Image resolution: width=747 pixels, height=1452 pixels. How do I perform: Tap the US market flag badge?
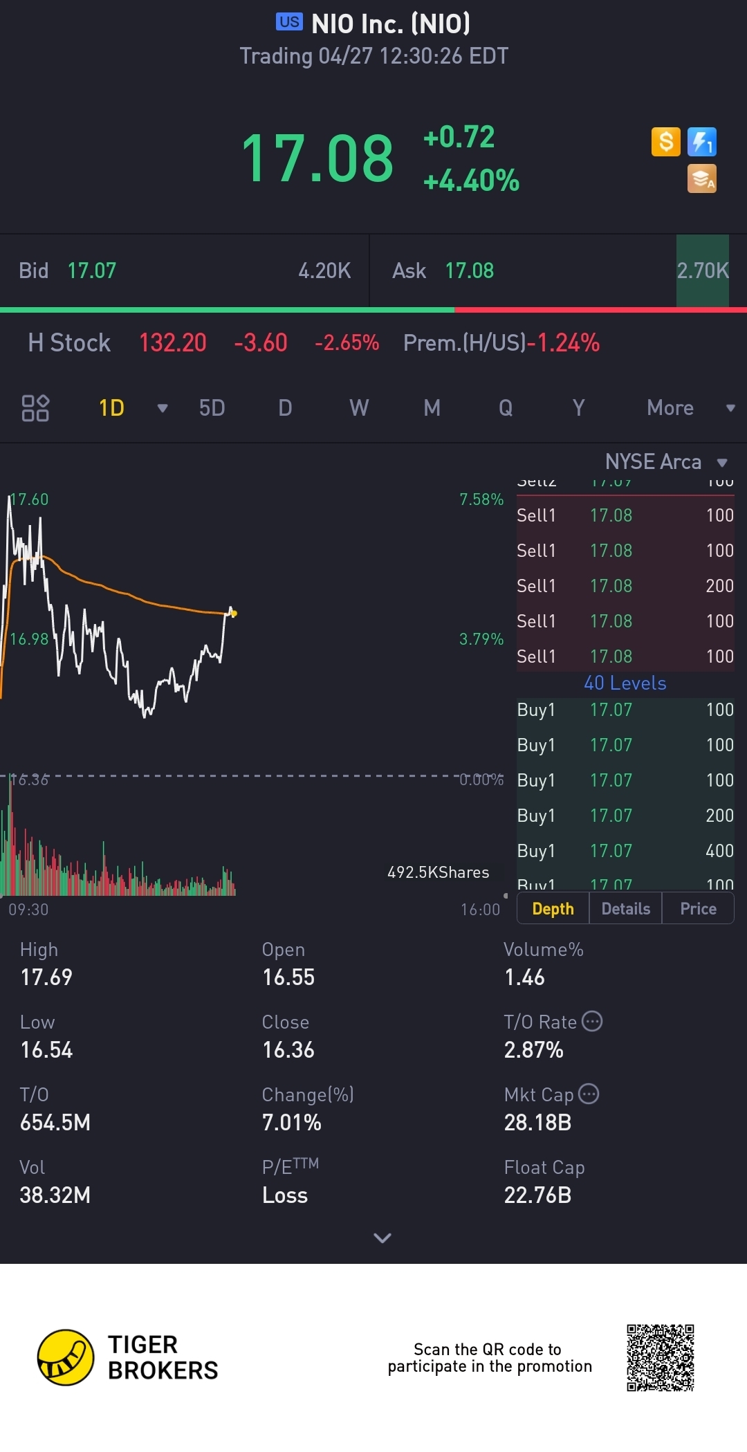289,22
